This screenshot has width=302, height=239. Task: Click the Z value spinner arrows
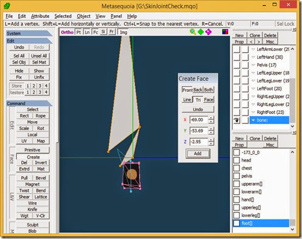(x=211, y=142)
